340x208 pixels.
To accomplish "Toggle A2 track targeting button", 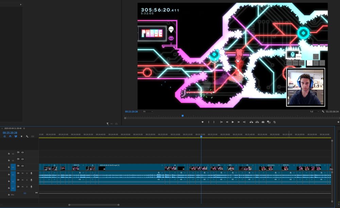I will click(x=13, y=182).
